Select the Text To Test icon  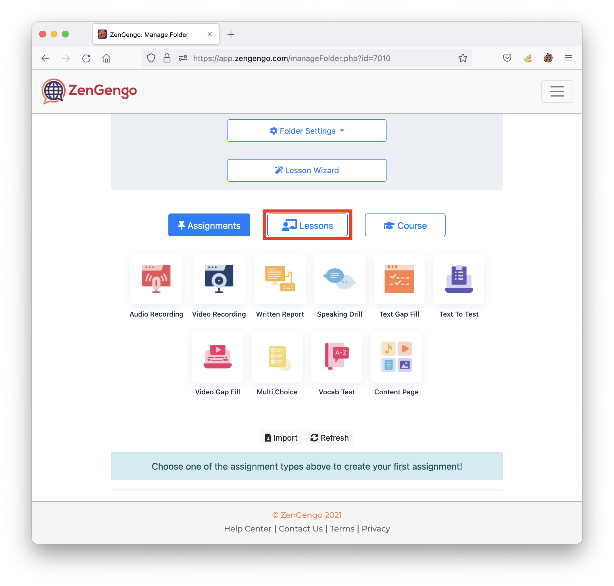(459, 279)
